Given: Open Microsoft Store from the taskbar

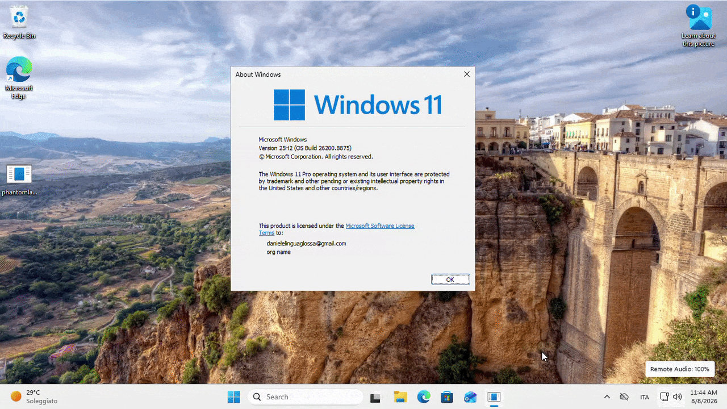Looking at the screenshot, I should pyautogui.click(x=447, y=397).
